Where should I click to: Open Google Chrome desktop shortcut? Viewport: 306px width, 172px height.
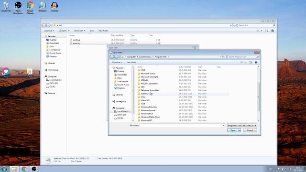[30, 8]
